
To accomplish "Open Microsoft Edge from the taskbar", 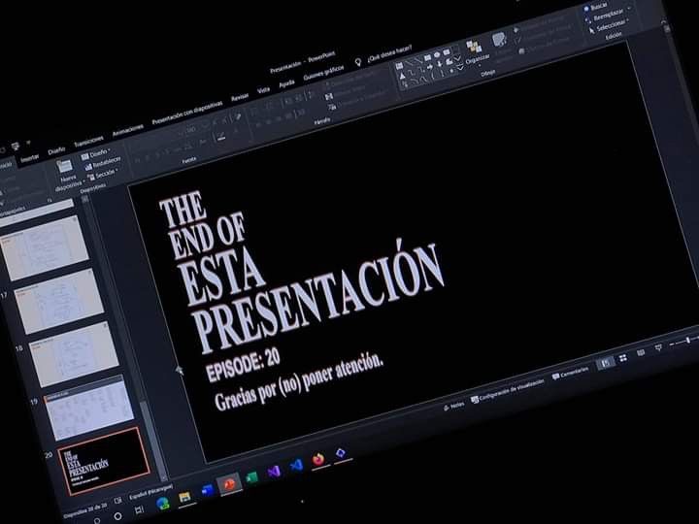I will (163, 503).
